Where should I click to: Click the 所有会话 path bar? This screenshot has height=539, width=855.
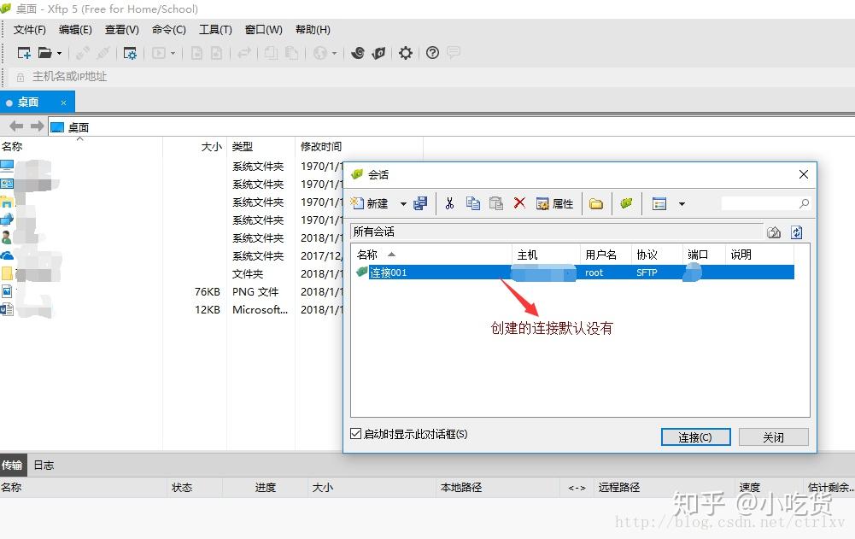point(556,231)
